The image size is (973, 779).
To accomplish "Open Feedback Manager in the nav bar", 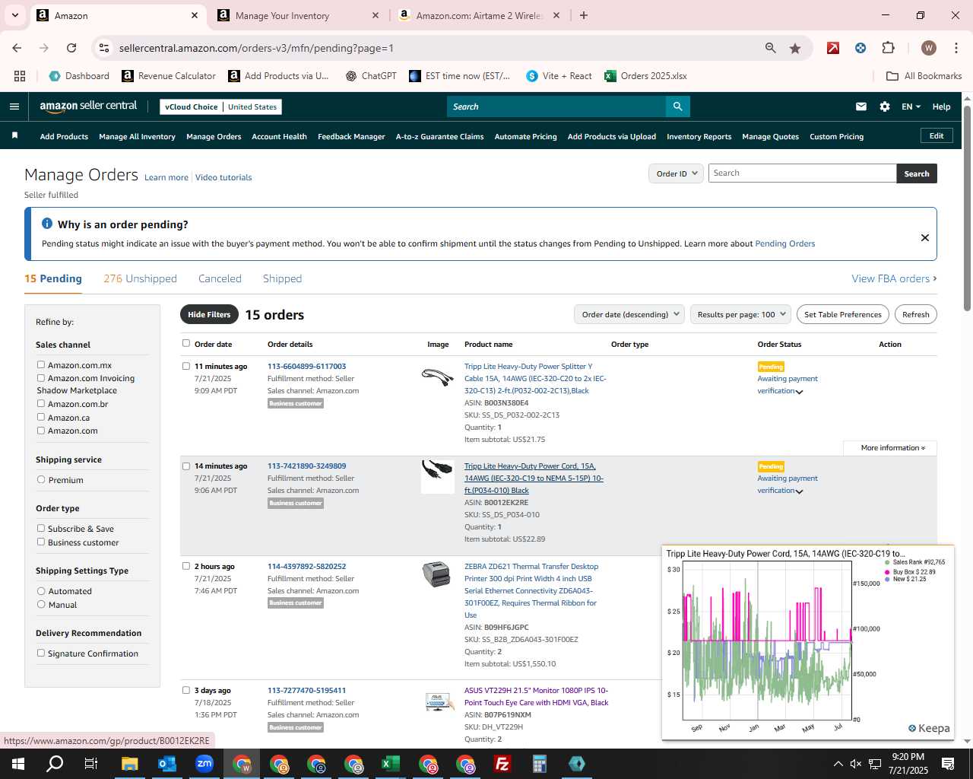I will pyautogui.click(x=351, y=137).
